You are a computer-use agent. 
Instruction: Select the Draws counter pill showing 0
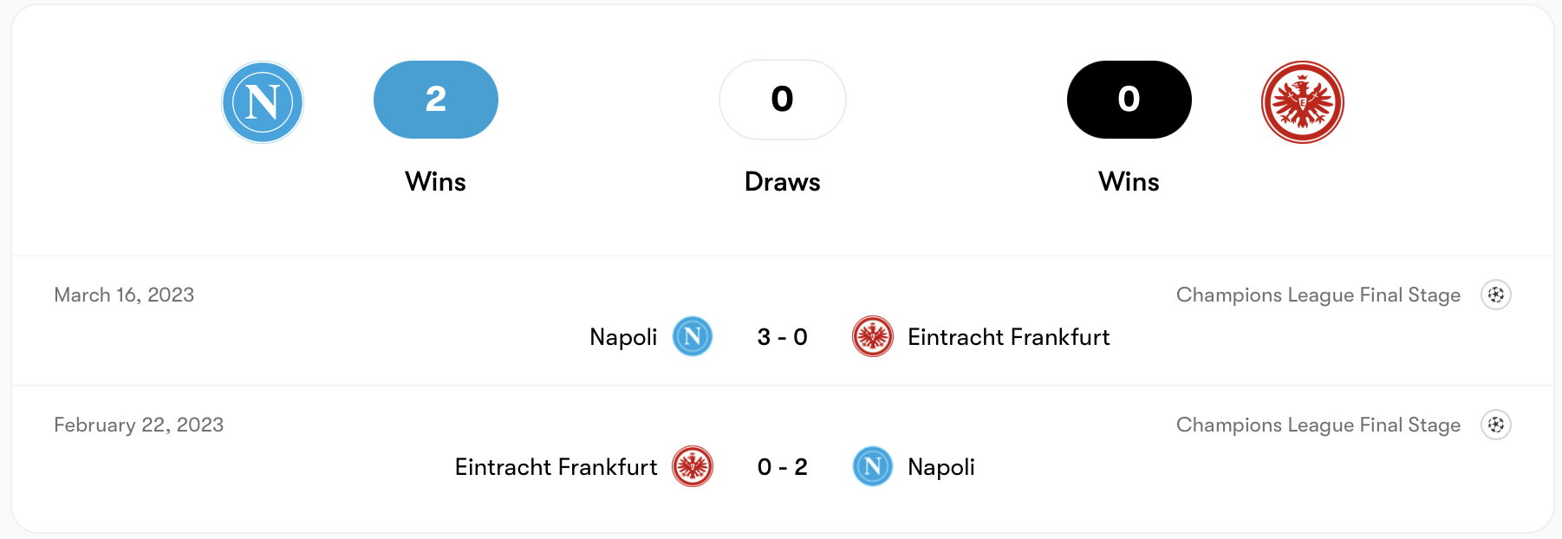(782, 99)
